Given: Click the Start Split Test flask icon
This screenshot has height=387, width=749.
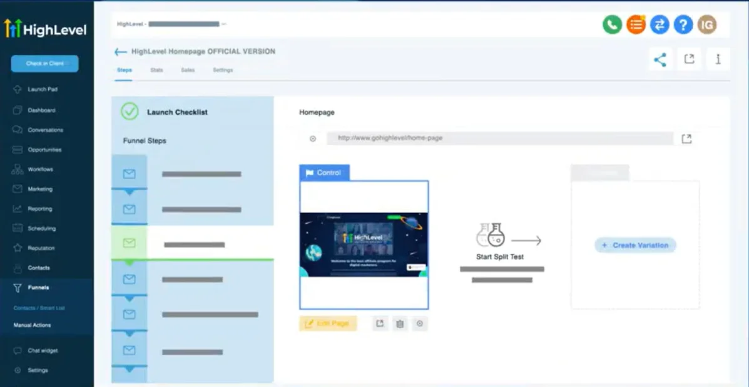Looking at the screenshot, I should pos(490,235).
